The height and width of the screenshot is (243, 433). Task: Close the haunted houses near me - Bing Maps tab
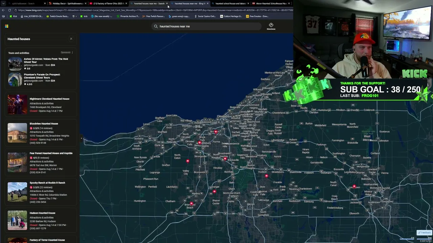(x=207, y=3)
